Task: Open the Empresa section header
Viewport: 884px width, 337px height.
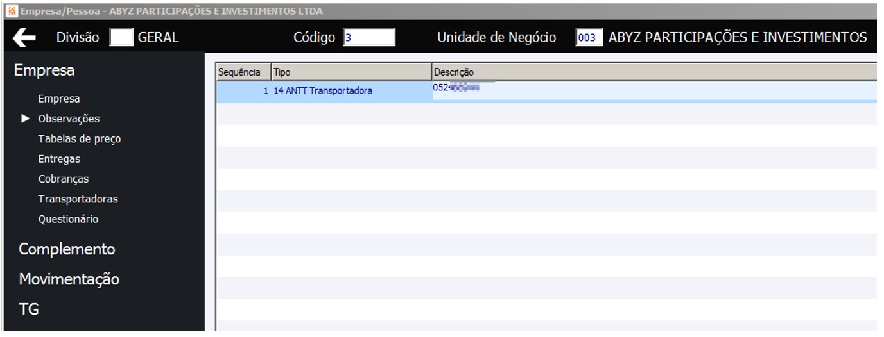Action: 44,70
